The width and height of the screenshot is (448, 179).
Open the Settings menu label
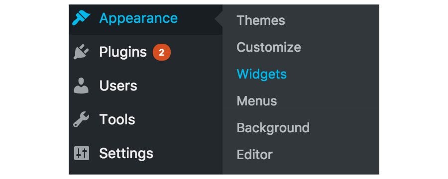[126, 154]
